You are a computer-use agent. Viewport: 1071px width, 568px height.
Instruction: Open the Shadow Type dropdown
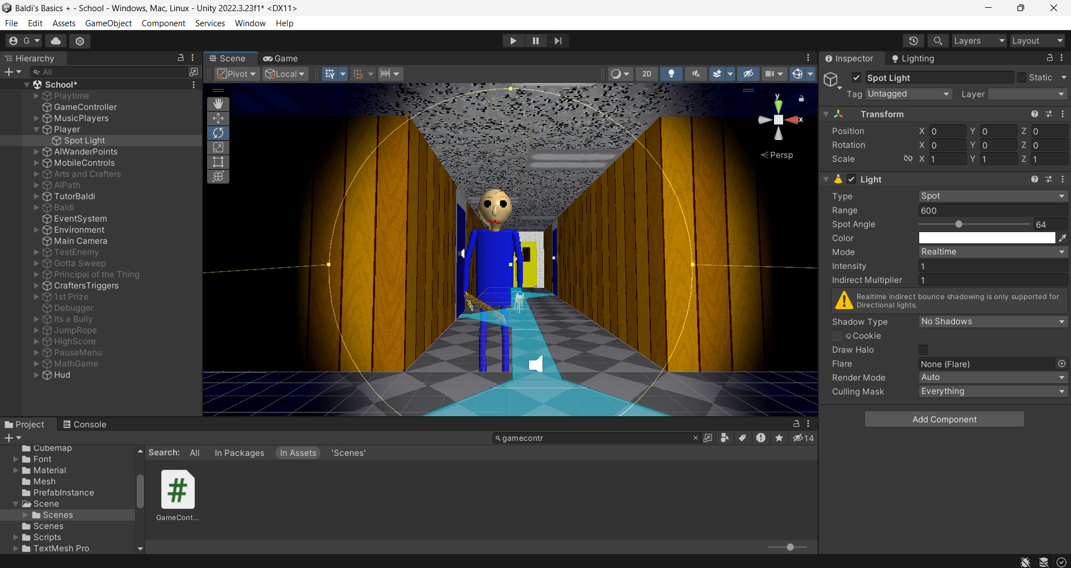(x=993, y=321)
